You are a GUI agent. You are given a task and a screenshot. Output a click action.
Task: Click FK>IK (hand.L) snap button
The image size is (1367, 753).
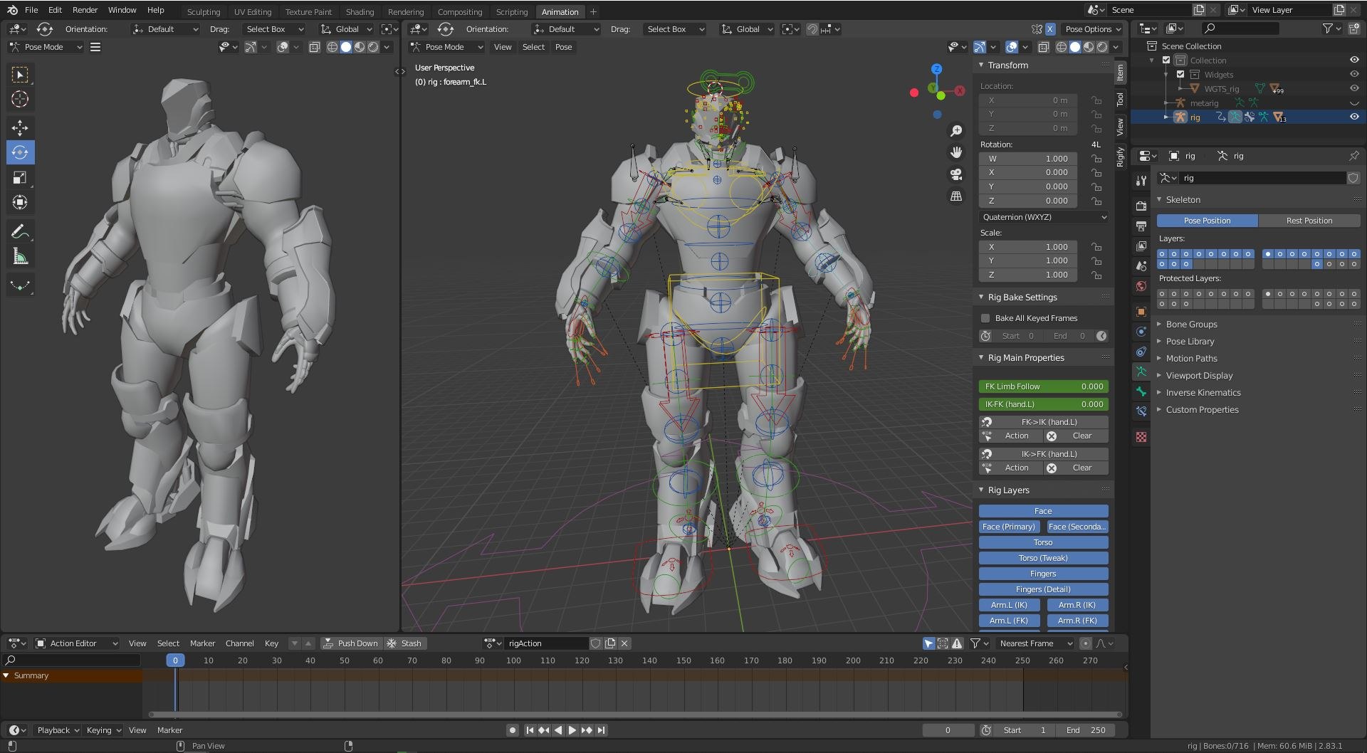coord(1043,422)
